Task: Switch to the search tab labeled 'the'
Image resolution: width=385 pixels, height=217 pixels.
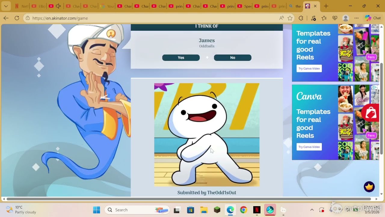Action: [295, 6]
